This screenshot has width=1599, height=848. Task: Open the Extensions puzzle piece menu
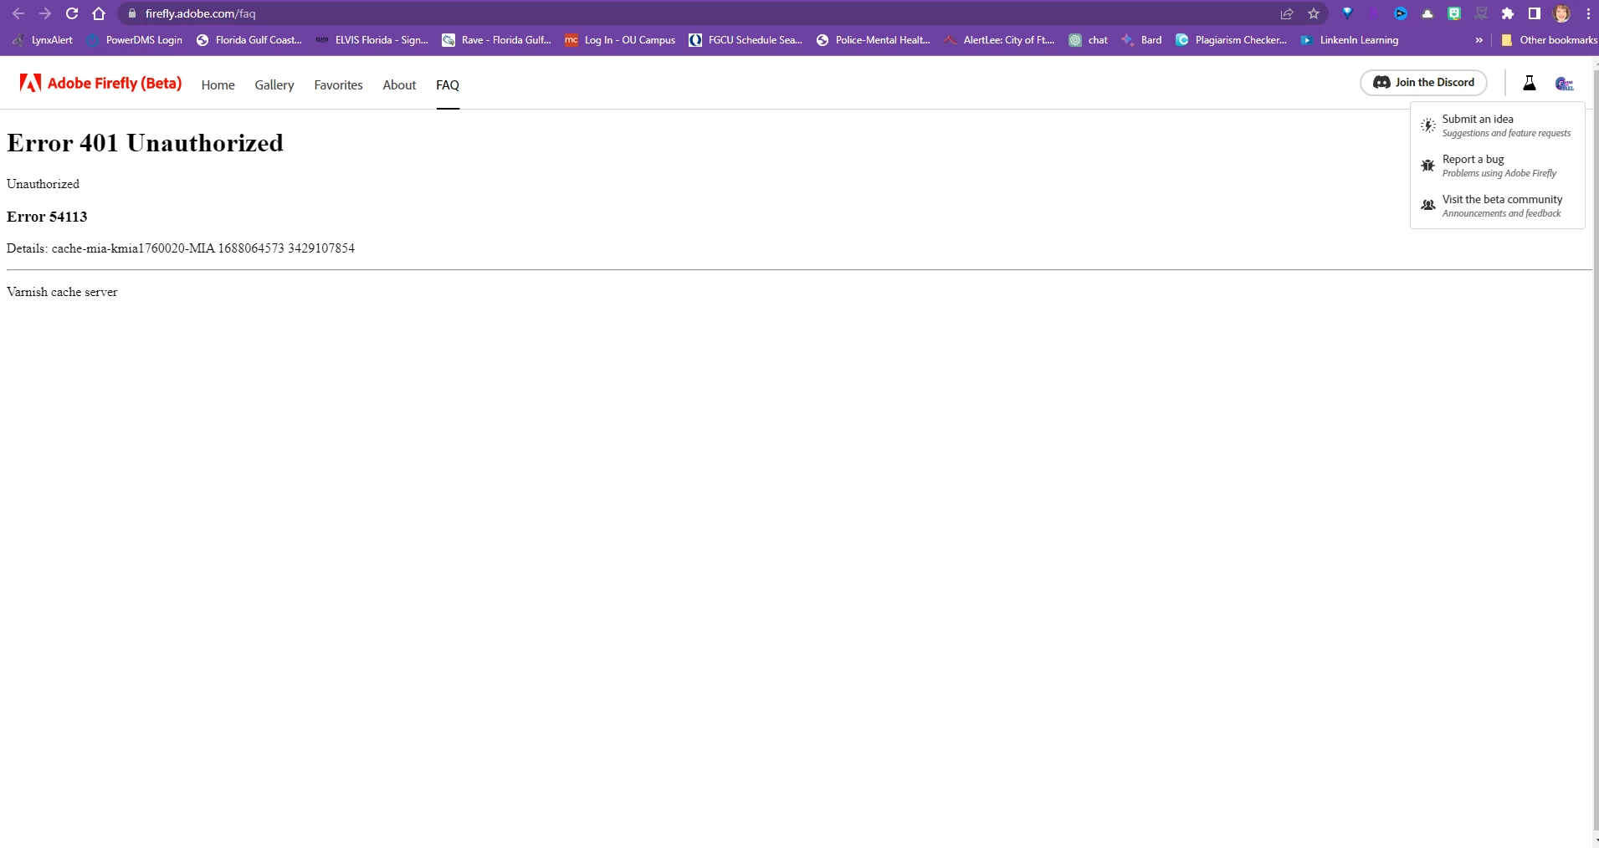click(1508, 13)
